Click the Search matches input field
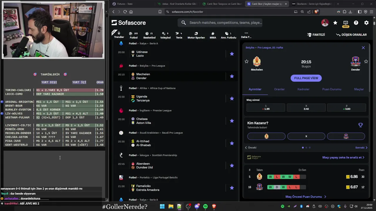The width and height of the screenshot is (376, 211). point(220,23)
